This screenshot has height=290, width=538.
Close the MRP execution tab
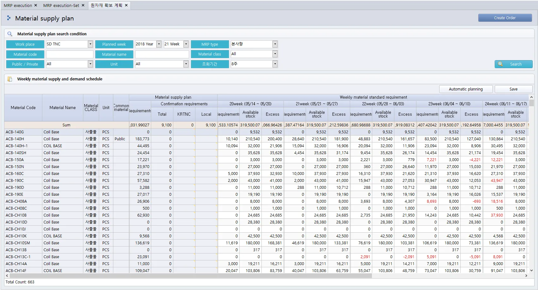36,5
